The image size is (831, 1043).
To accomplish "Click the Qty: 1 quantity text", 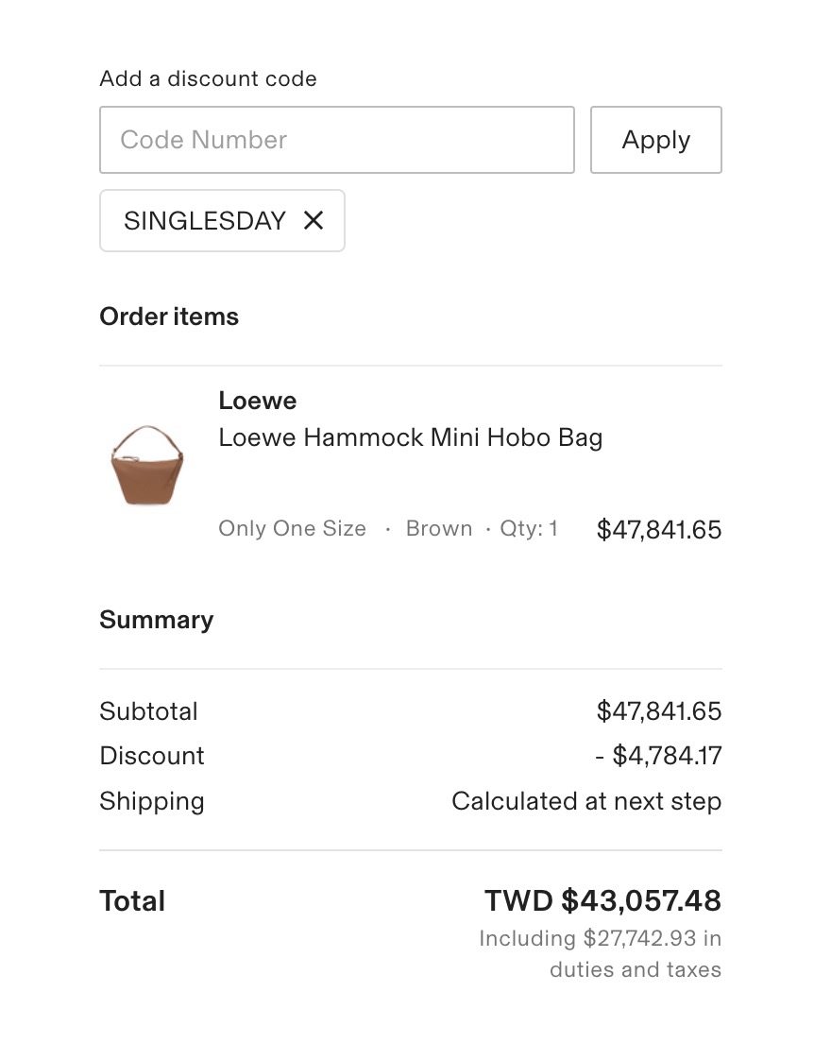I will [x=529, y=529].
